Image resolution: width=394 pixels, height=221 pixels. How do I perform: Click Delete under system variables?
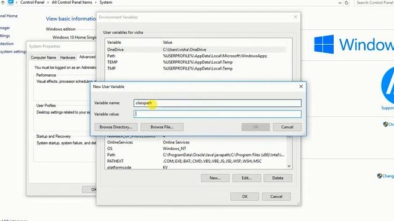278,178
